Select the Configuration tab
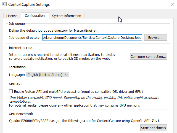 (35, 15)
